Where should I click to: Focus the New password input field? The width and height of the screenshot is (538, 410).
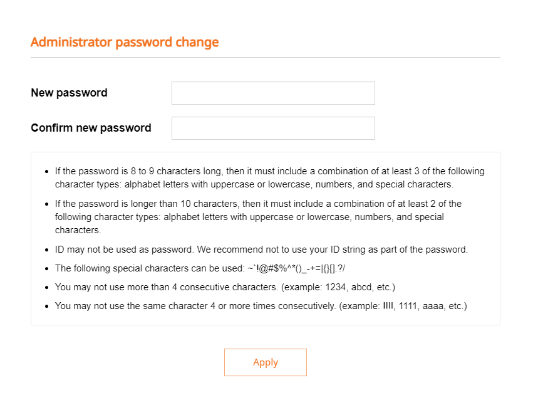tap(273, 93)
